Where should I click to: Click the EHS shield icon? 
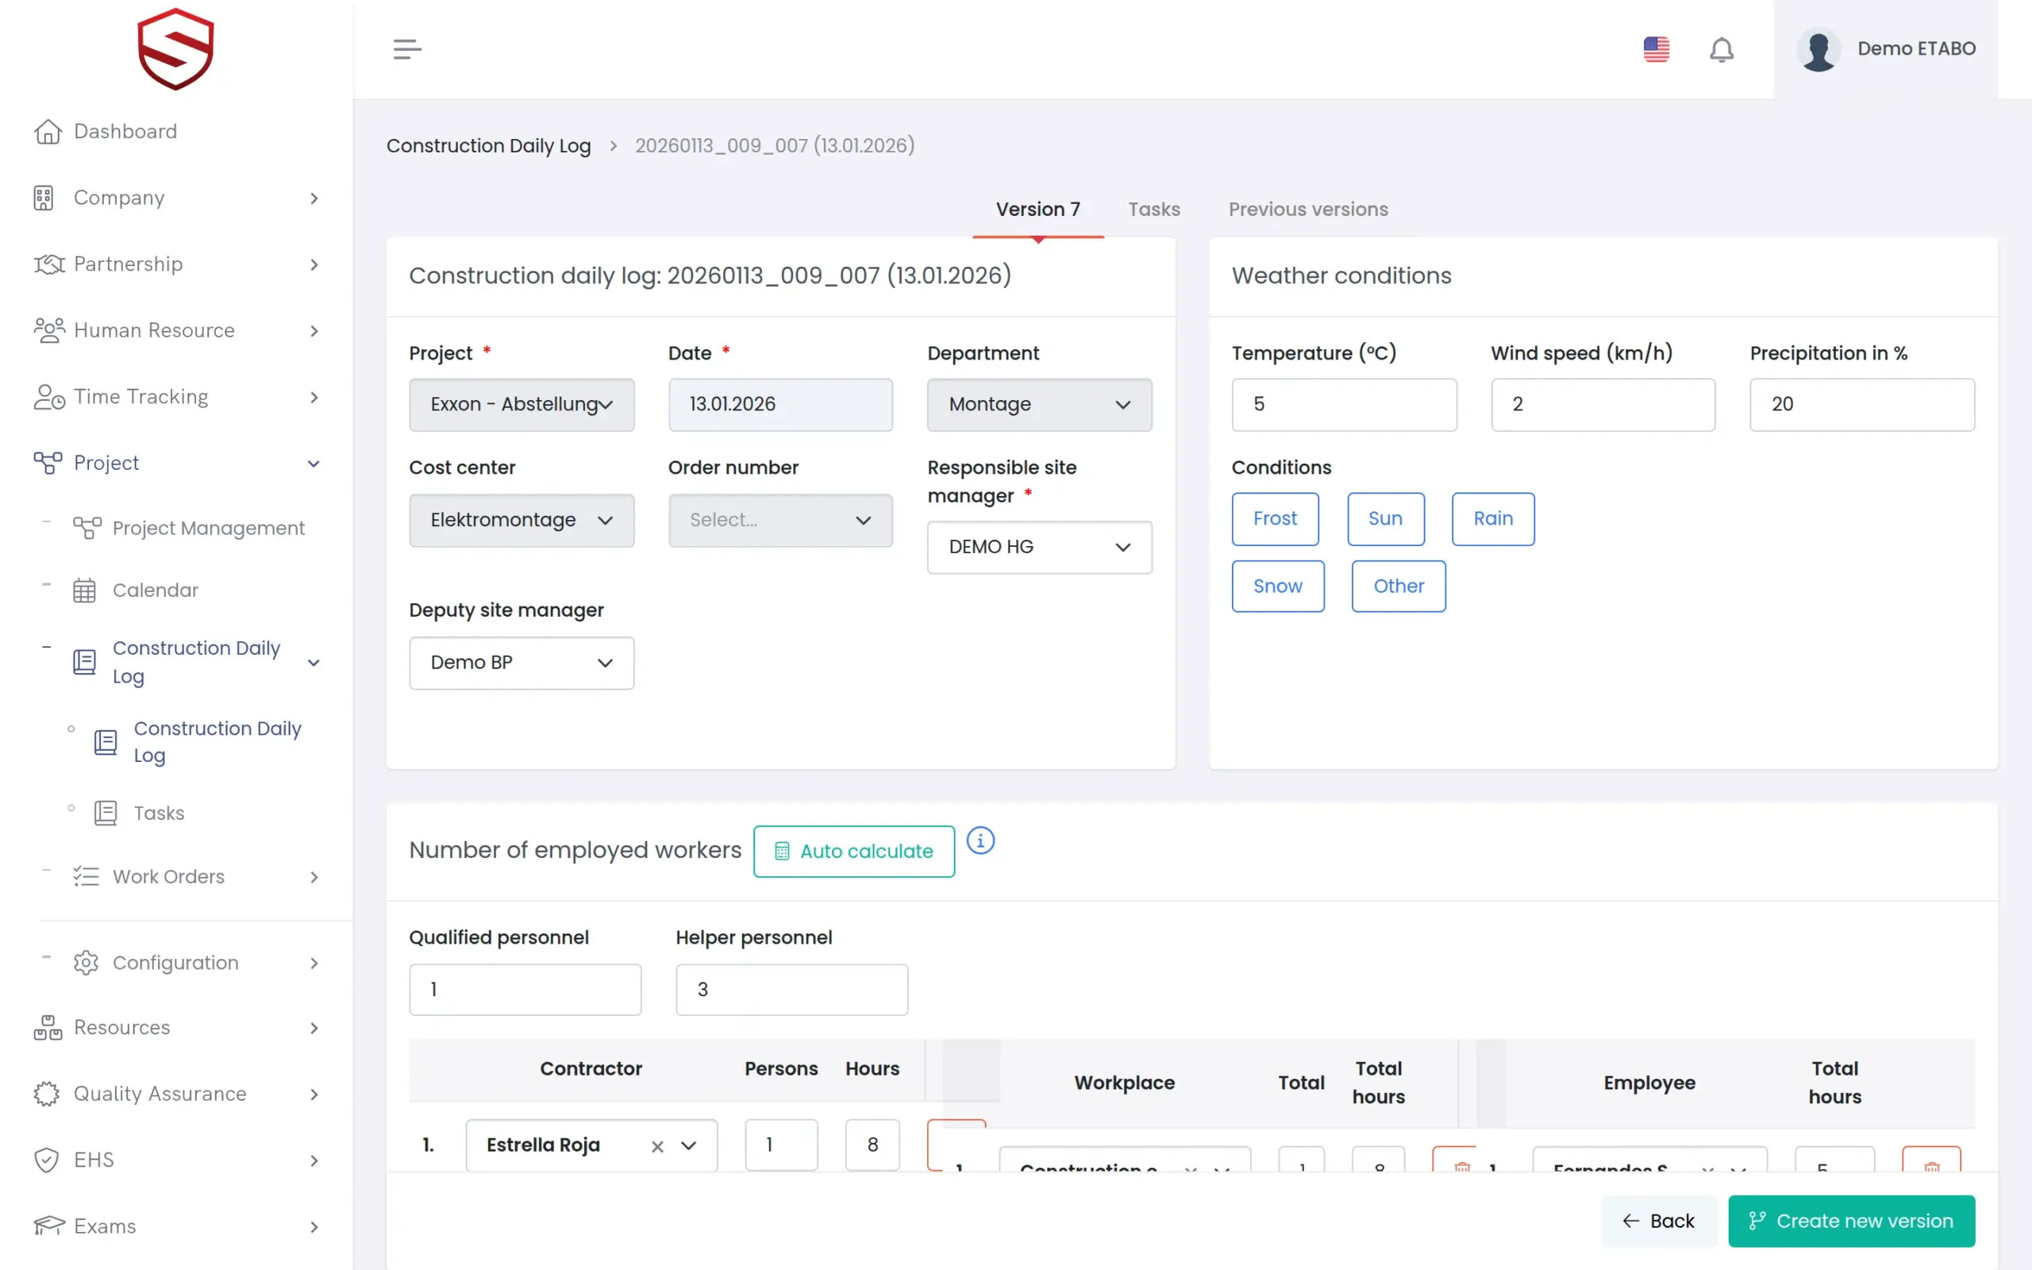[47, 1160]
